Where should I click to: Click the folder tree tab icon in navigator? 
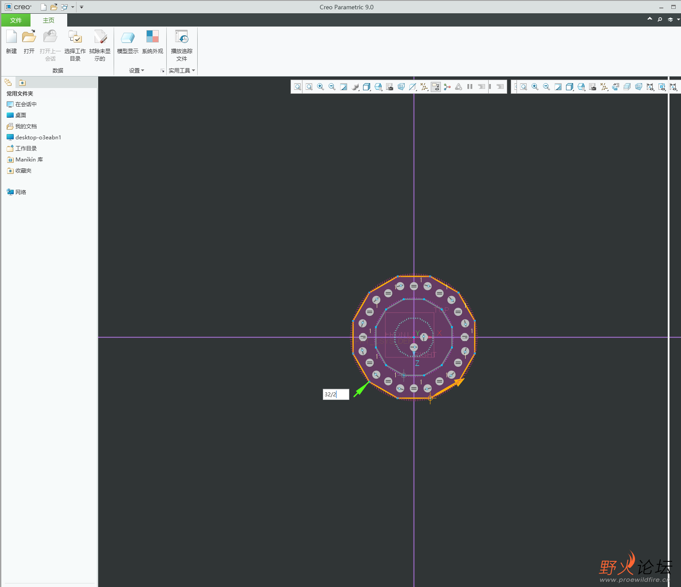[x=8, y=82]
